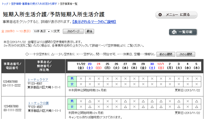This screenshot has height=119, width=205.
Task: Click 利用申込開始時期:2ヶ月前 note
Action: pos(86,113)
